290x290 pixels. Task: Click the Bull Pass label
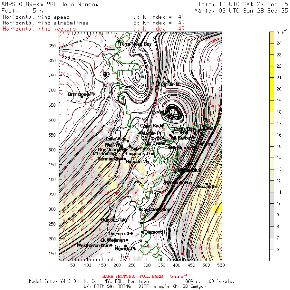(x=140, y=149)
